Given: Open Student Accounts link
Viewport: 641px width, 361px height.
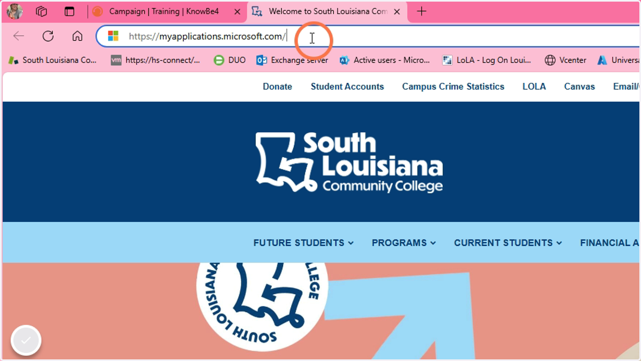Looking at the screenshot, I should pos(347,87).
